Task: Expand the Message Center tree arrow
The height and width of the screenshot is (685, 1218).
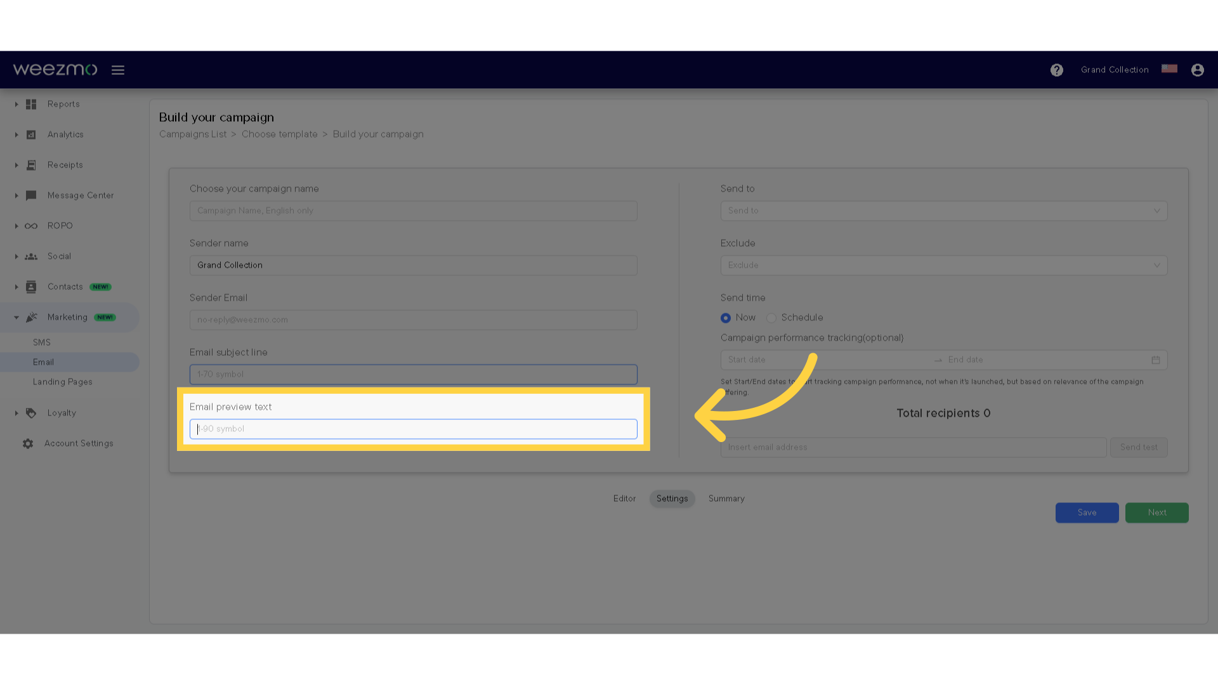Action: 16,195
